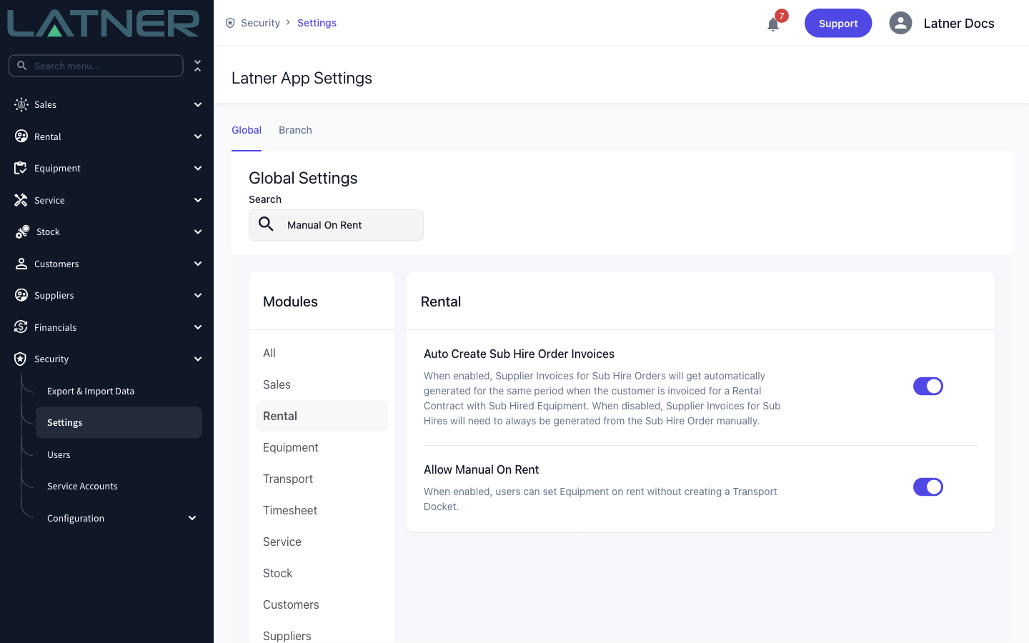The image size is (1029, 643).
Task: Click the Global Settings search magnifier
Action: pos(266,224)
